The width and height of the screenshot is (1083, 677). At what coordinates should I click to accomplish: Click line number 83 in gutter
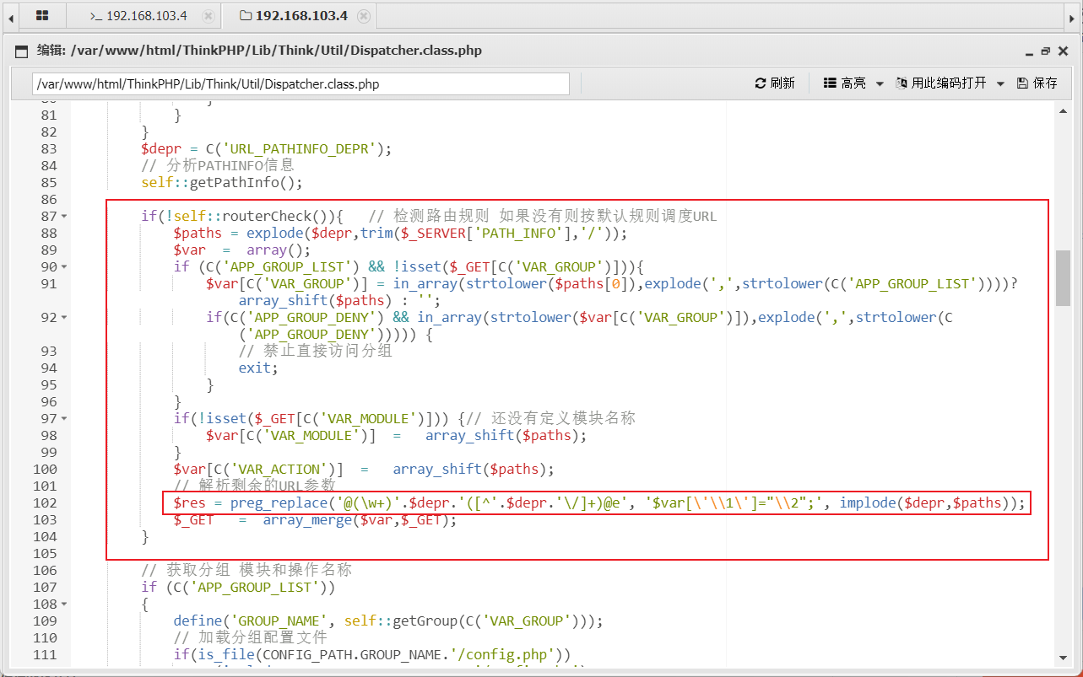point(49,149)
